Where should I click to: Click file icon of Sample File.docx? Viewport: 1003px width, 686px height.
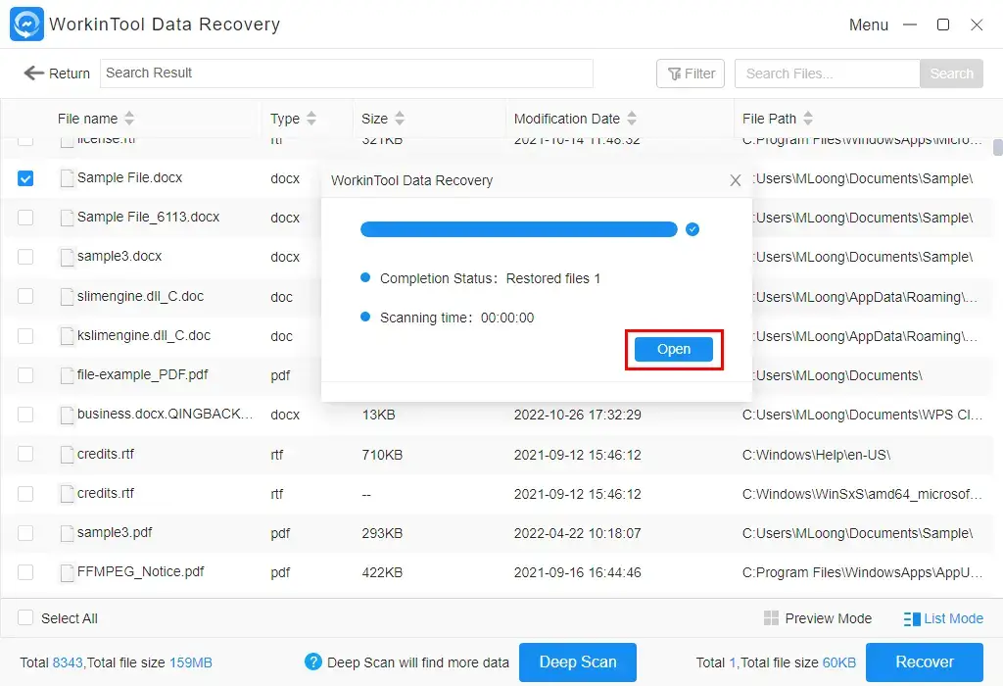pos(67,178)
